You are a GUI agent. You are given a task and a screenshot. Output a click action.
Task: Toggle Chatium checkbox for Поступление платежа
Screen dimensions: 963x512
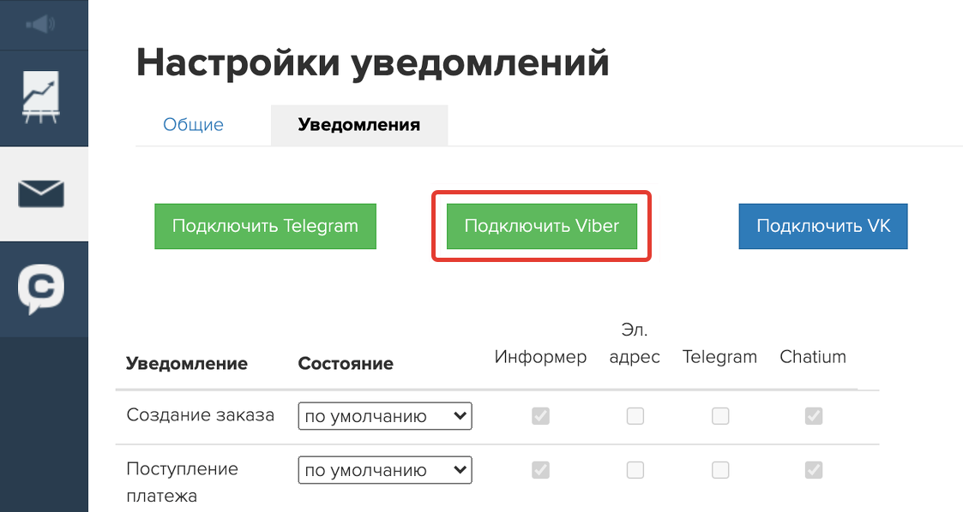coord(813,470)
